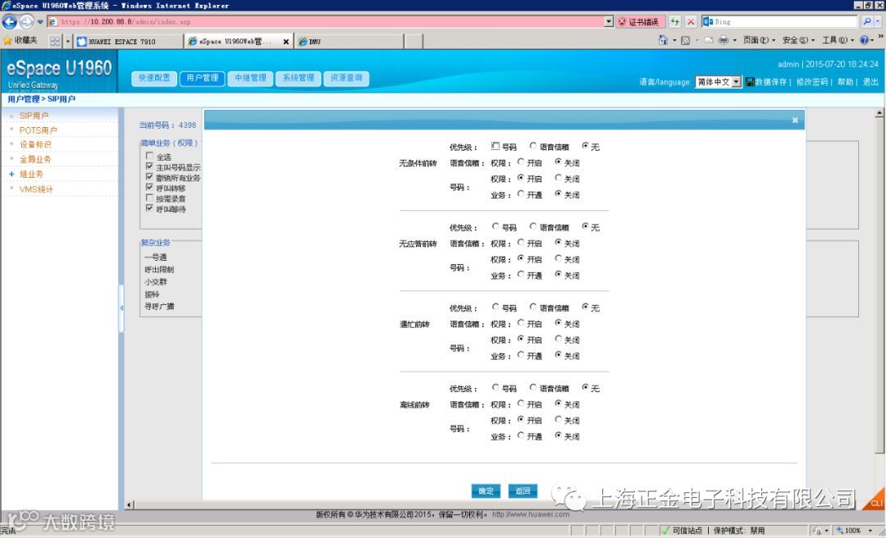Viewport: 886px width, 538px height.
Task: Click the certificate error shield badge
Action: tap(640, 22)
